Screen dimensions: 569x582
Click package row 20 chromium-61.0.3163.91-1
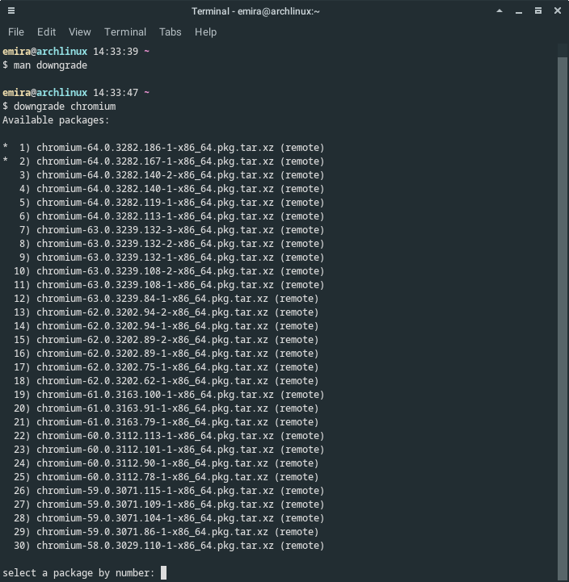[x=166, y=408]
